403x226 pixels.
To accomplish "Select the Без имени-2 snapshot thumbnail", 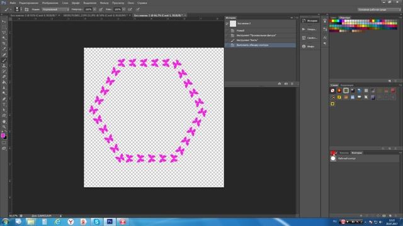I will point(233,24).
